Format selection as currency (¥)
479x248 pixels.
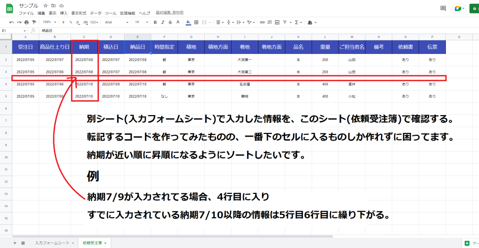tap(63, 23)
